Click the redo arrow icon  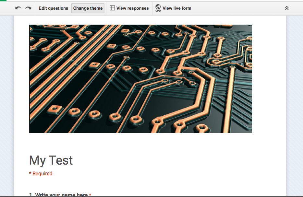point(29,8)
